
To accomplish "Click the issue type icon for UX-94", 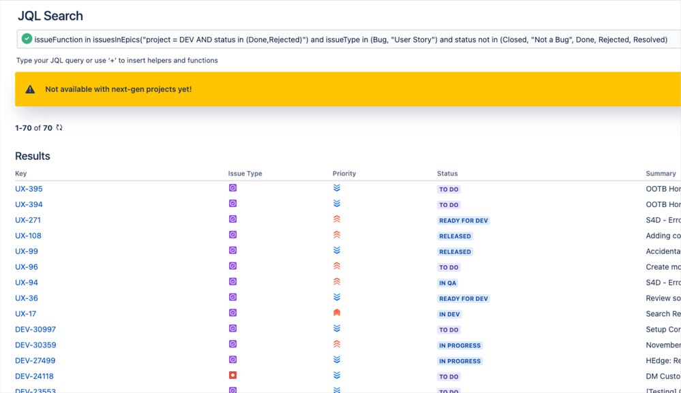I will (x=232, y=281).
